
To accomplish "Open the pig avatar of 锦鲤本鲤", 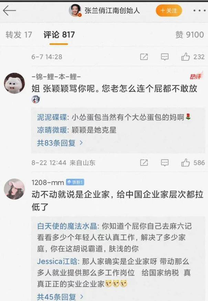I will pos(14,83).
